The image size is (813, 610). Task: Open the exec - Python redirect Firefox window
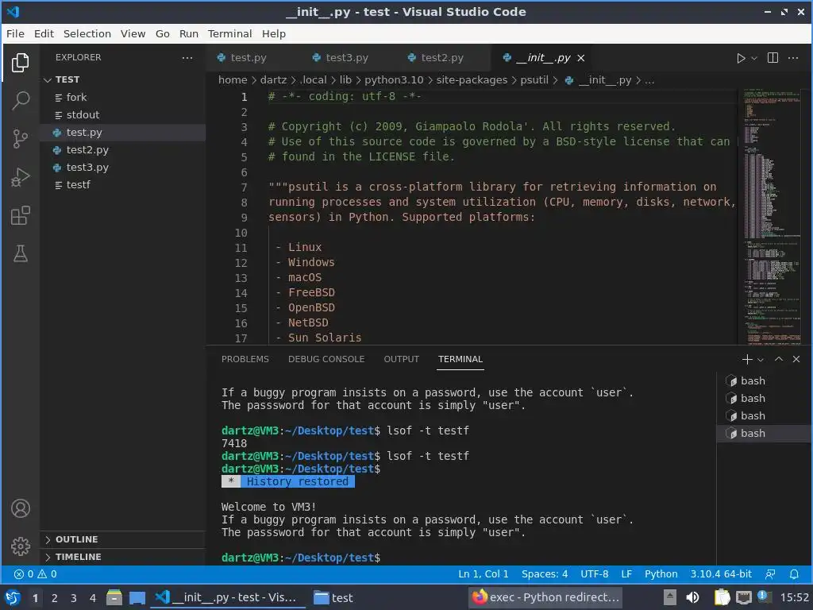[545, 597]
